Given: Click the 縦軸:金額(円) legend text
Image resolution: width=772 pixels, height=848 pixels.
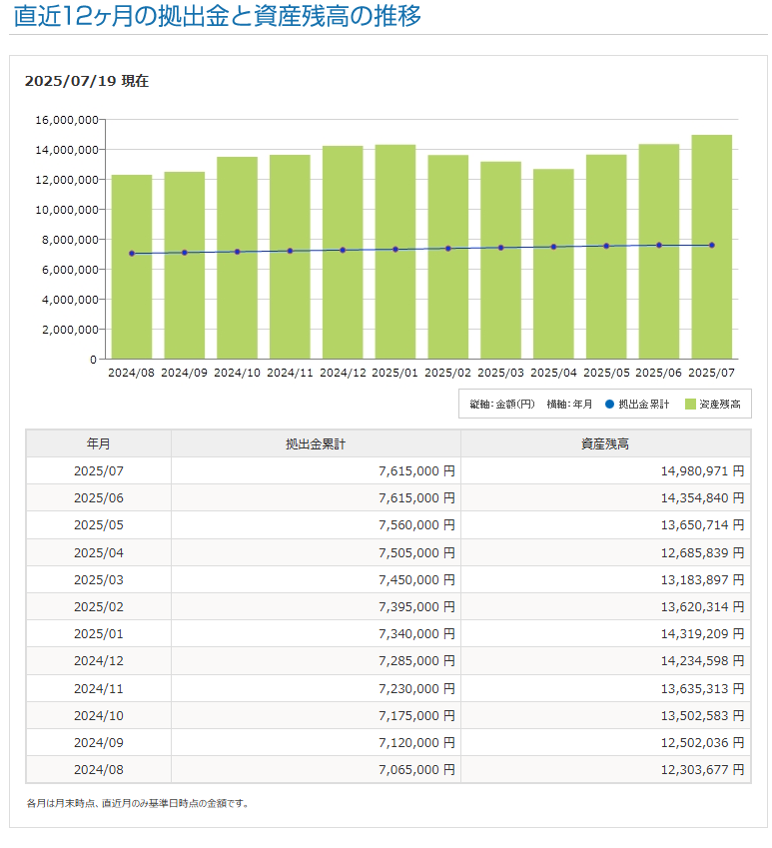Looking at the screenshot, I should tap(501, 404).
